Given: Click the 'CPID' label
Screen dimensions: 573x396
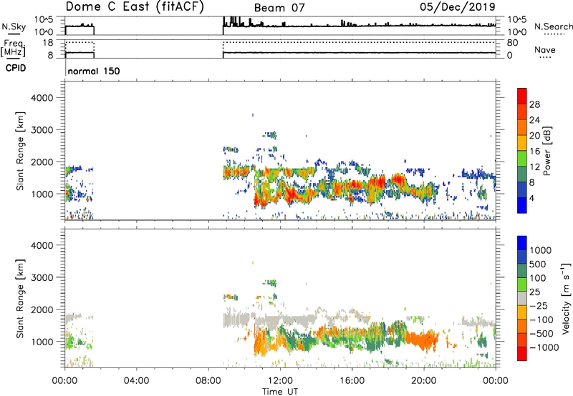Looking at the screenshot, I should (x=16, y=68).
